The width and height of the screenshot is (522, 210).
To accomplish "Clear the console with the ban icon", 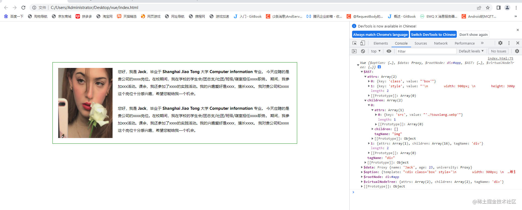I will [x=363, y=51].
